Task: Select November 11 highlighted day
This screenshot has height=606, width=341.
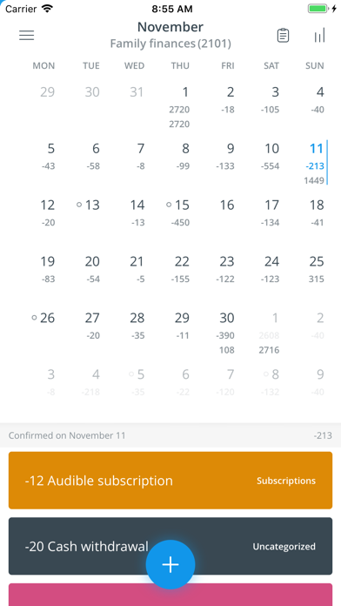Action: click(x=316, y=162)
